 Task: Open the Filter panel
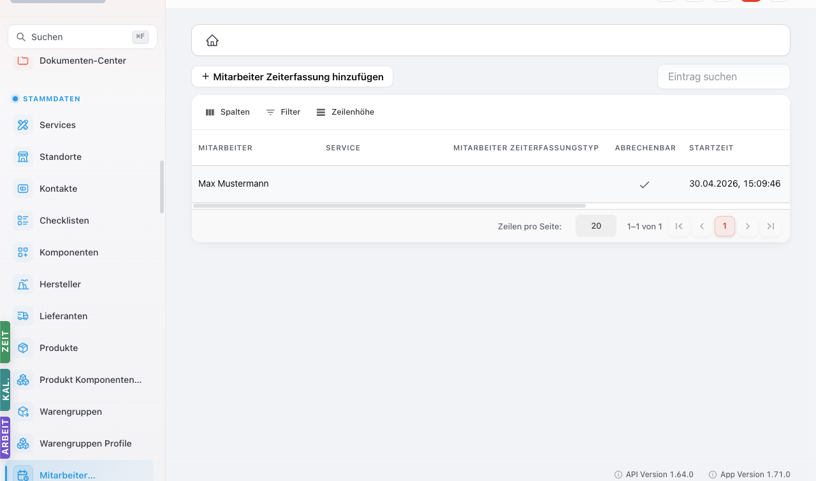(x=283, y=112)
